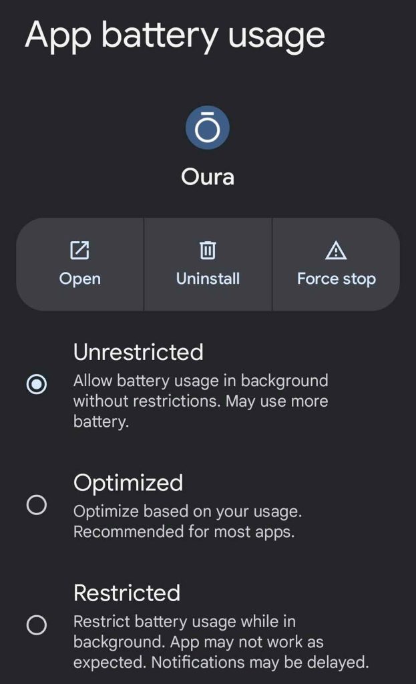The image size is (416, 684).
Task: Click the Open external-link icon
Action: (79, 250)
